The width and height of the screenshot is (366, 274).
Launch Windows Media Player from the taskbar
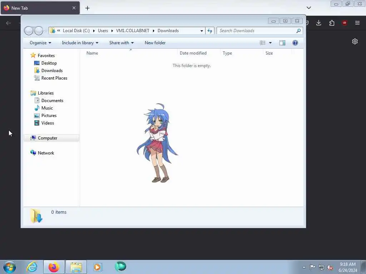[x=97, y=267]
